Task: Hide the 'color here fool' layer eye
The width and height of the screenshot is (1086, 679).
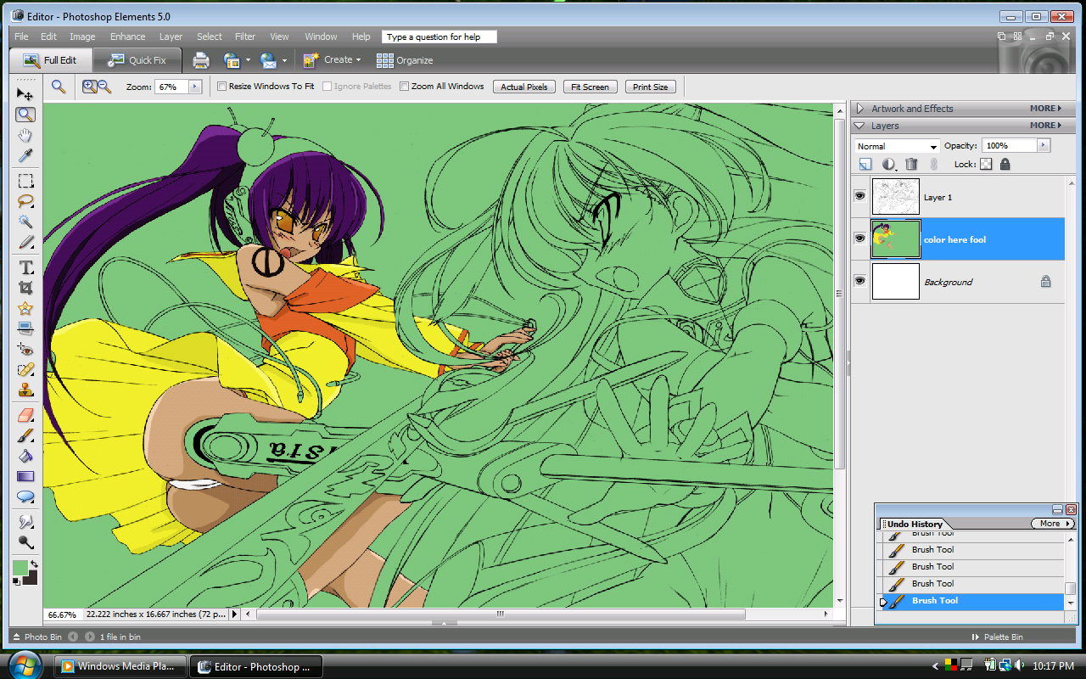Action: coord(860,238)
